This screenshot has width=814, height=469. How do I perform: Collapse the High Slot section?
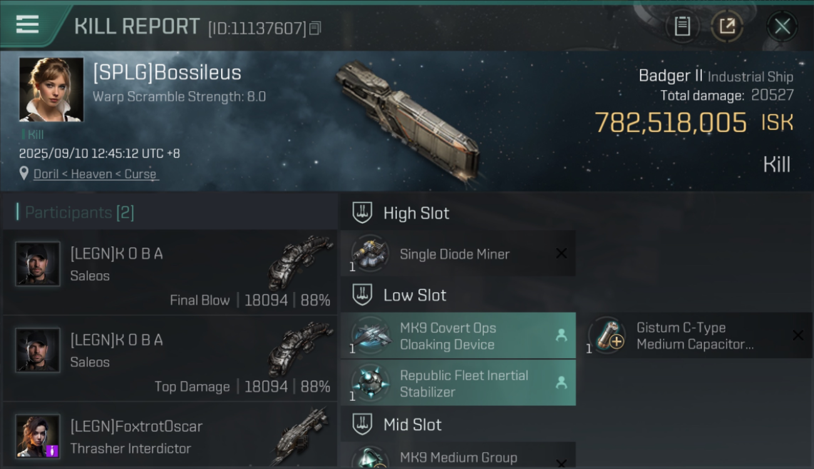coord(362,213)
